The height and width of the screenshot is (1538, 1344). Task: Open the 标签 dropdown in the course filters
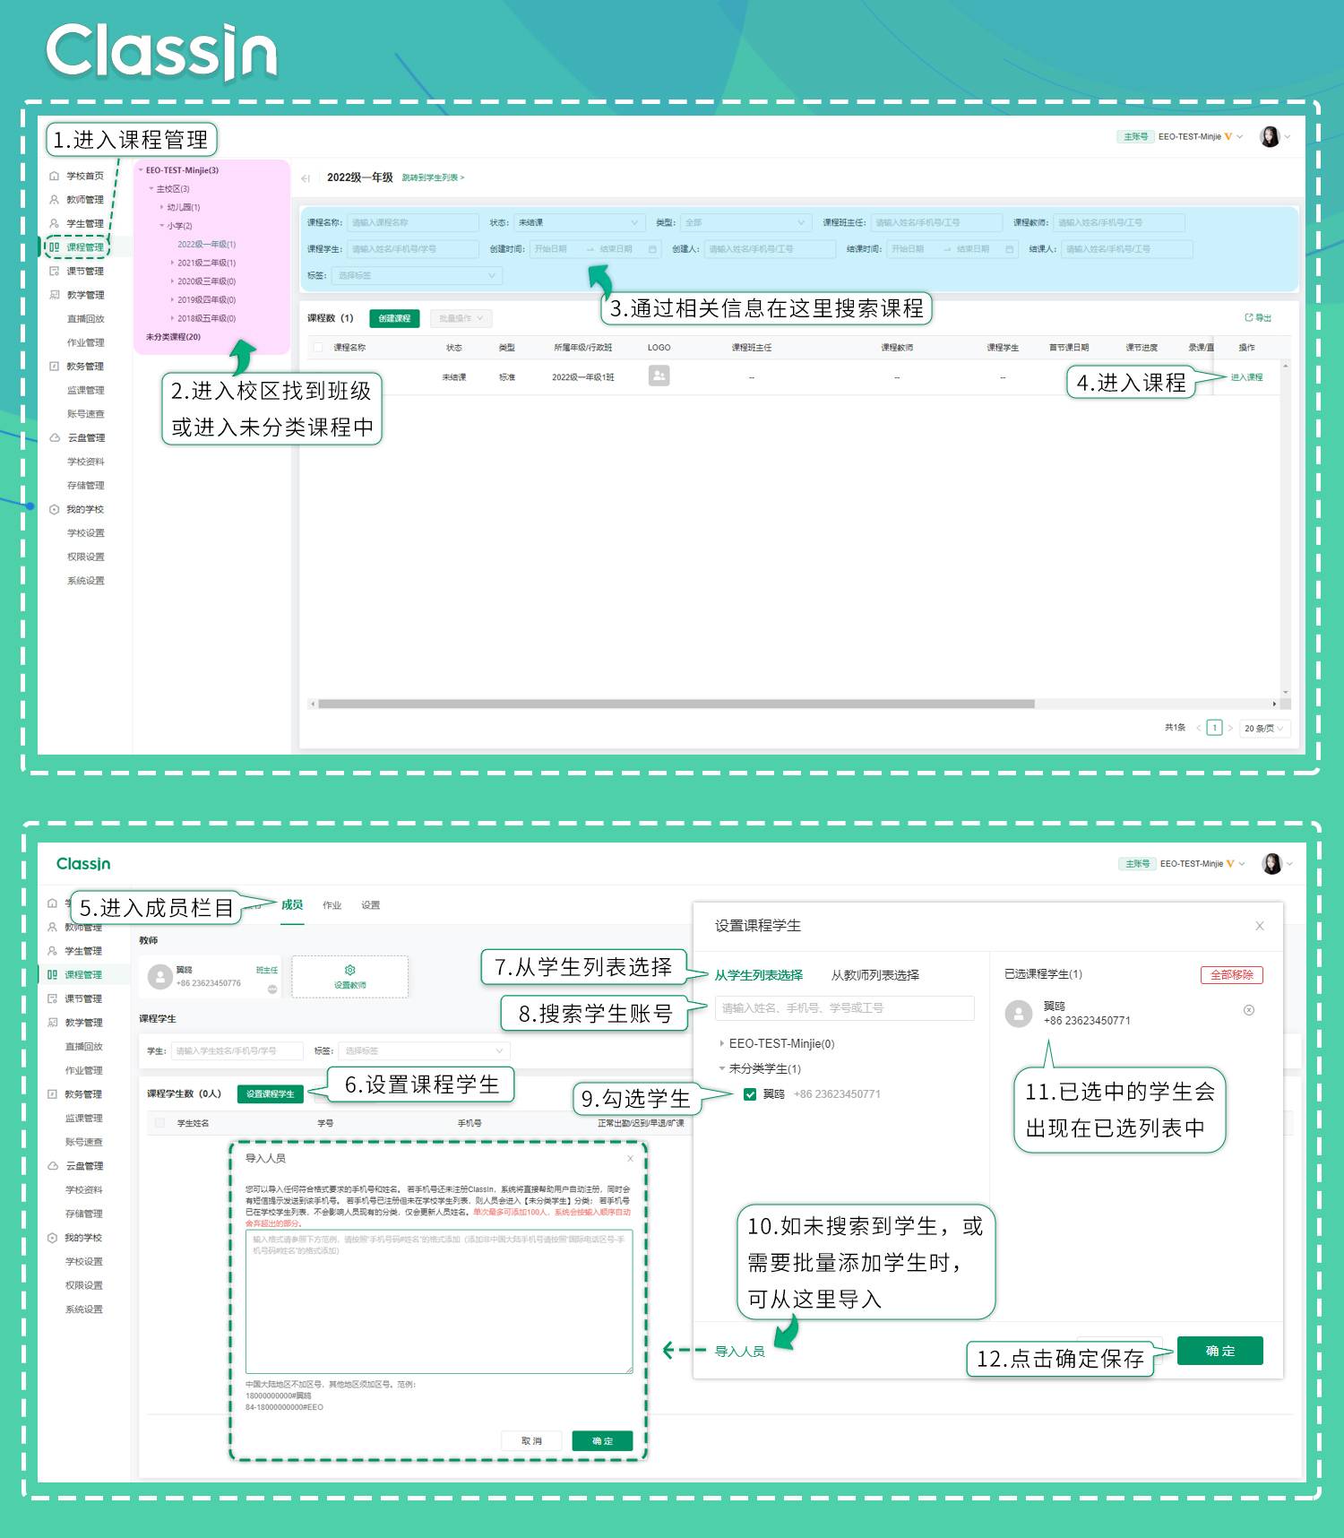tap(417, 276)
